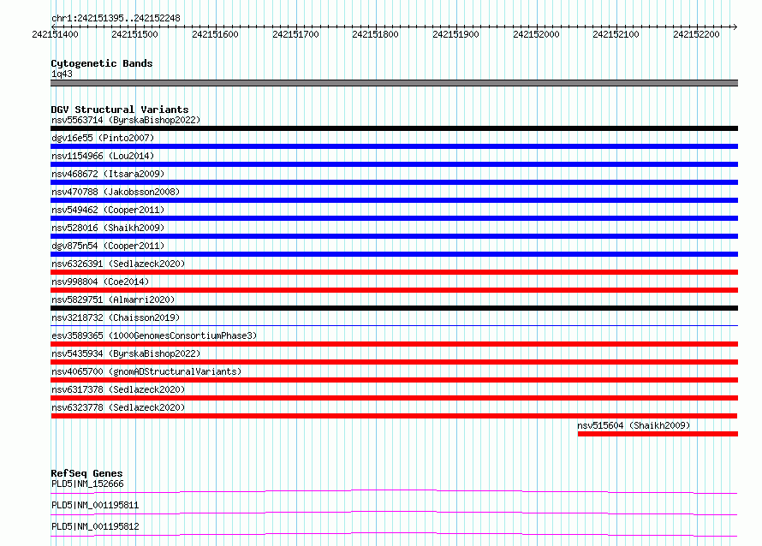
Task: Open nsv998804 (Coe2014) variant label
Action: [x=100, y=282]
